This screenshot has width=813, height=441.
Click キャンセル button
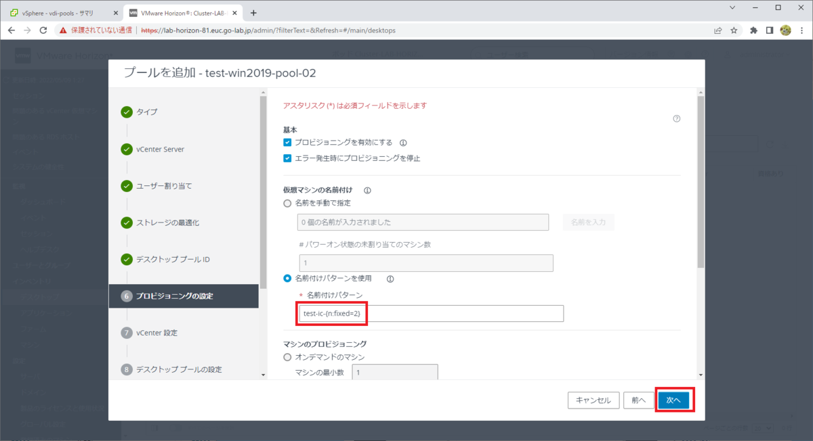(593, 400)
